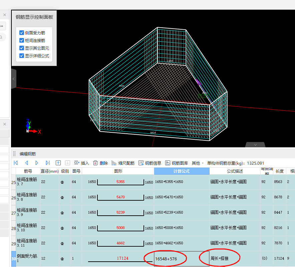295x267 pixels.
Task: Click shape value 17124 in row 30
Action: (x=122, y=258)
